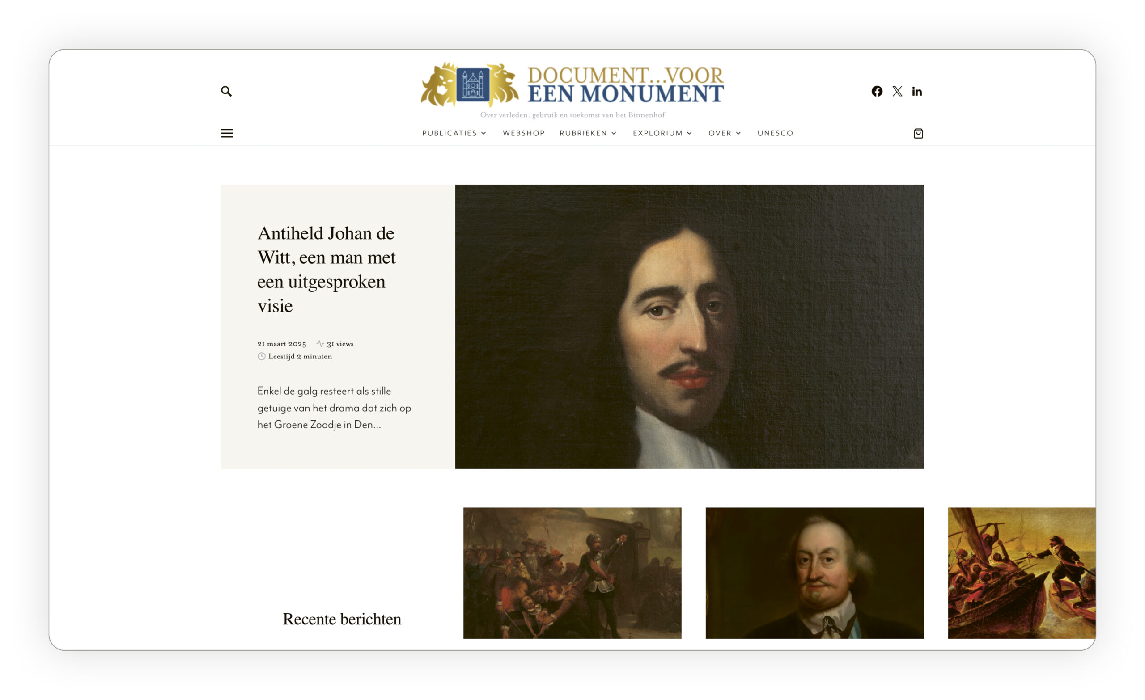Open the boat fight painting post
The image size is (1145, 700).
tap(1022, 573)
